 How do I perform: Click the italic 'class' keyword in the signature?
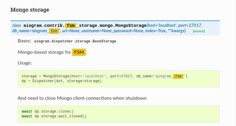coord(17,25)
